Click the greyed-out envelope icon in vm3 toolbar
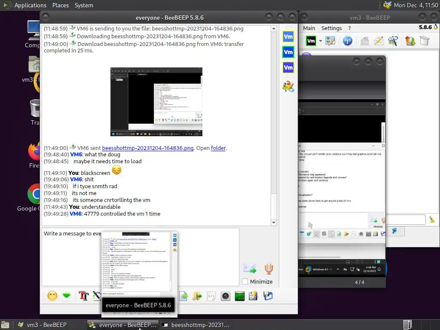 pos(364,41)
